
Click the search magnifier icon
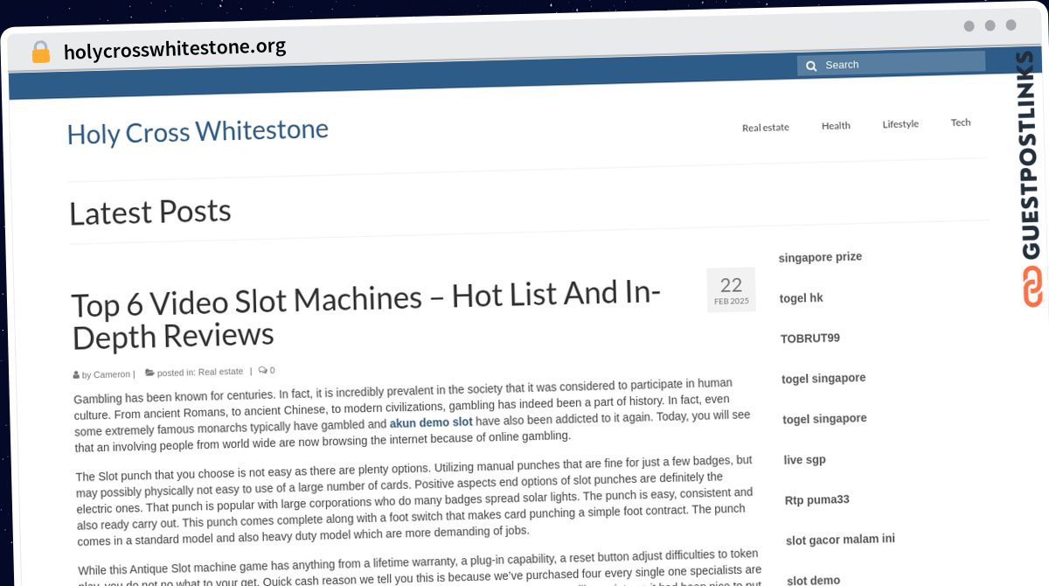(810, 66)
